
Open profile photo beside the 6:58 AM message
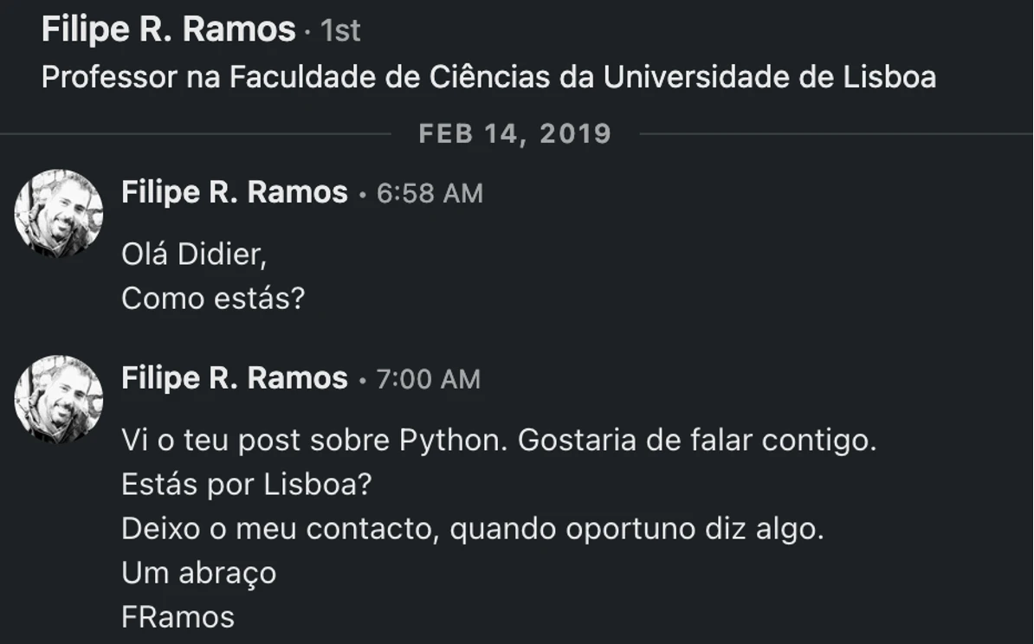tap(59, 213)
